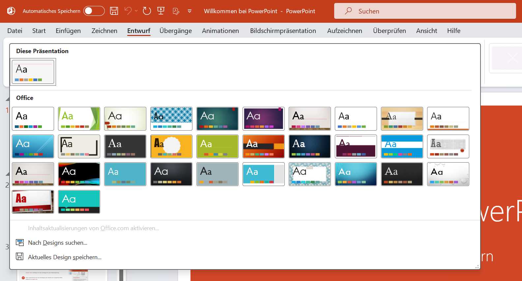Apply the blue diamond-pattern theme
522x281 pixels.
[x=171, y=119]
